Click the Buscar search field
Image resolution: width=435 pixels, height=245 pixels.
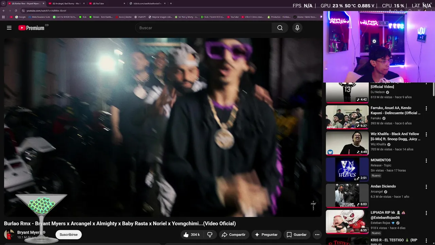pyautogui.click(x=203, y=28)
